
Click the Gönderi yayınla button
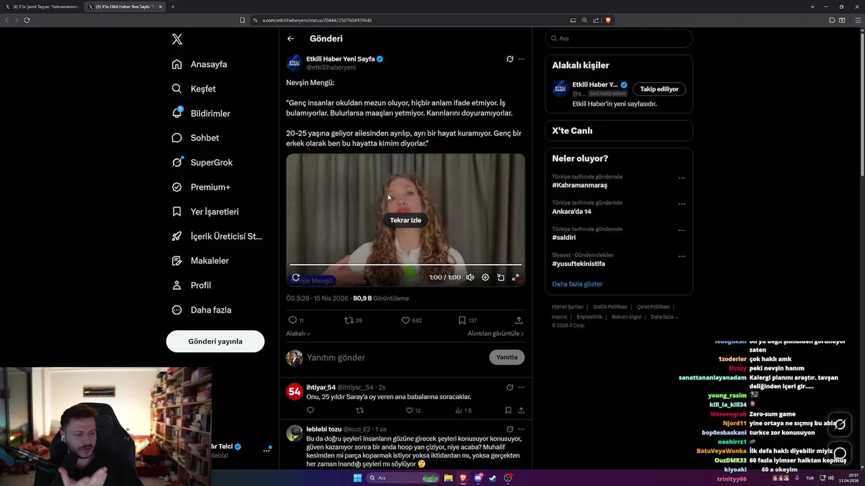click(215, 341)
